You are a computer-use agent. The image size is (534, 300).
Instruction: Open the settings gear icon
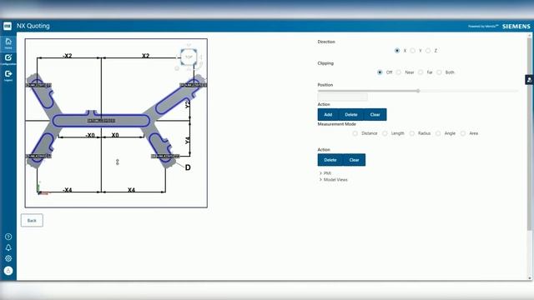tap(8, 258)
